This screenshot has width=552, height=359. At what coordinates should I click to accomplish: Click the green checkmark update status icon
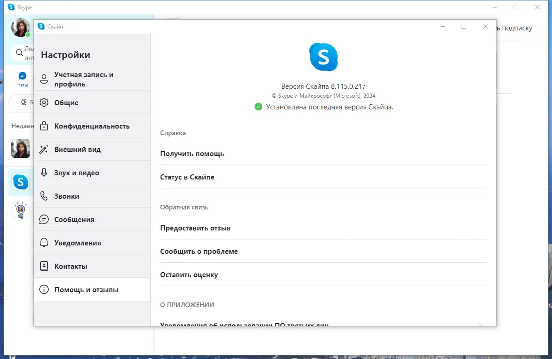pyautogui.click(x=258, y=107)
